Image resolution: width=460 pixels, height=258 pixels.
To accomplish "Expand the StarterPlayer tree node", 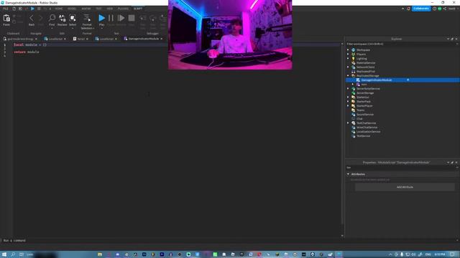I will click(348, 106).
